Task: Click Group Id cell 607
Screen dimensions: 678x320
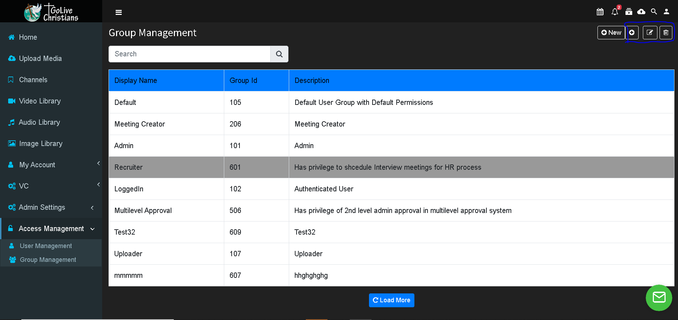Action: [x=257, y=275]
